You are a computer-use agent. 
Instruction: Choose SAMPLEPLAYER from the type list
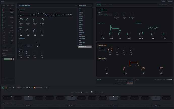pyautogui.click(x=85, y=37)
